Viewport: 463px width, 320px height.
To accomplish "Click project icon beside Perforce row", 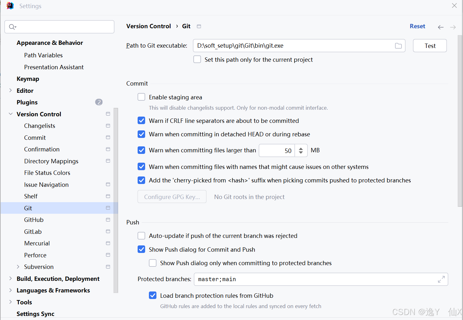I will pyautogui.click(x=108, y=255).
